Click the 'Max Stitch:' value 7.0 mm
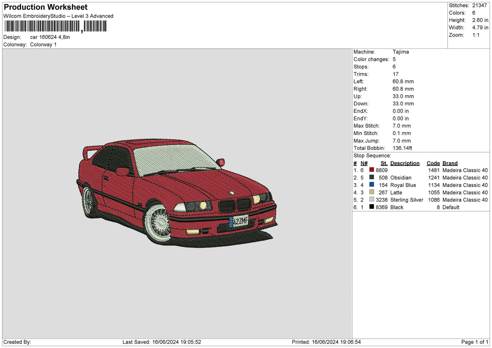 point(402,126)
